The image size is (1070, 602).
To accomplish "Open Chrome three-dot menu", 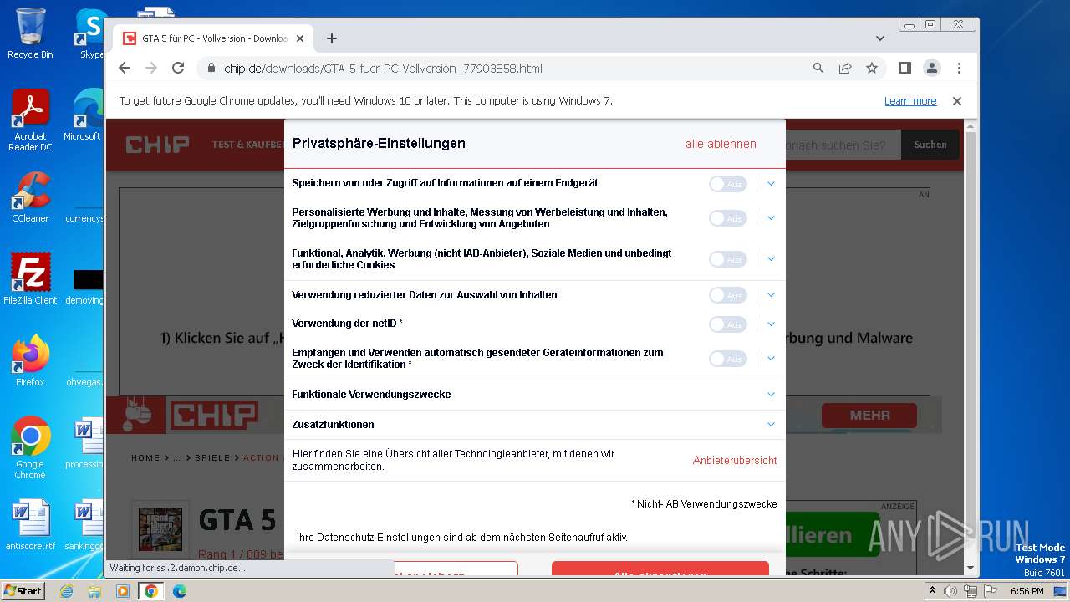I will pos(959,69).
